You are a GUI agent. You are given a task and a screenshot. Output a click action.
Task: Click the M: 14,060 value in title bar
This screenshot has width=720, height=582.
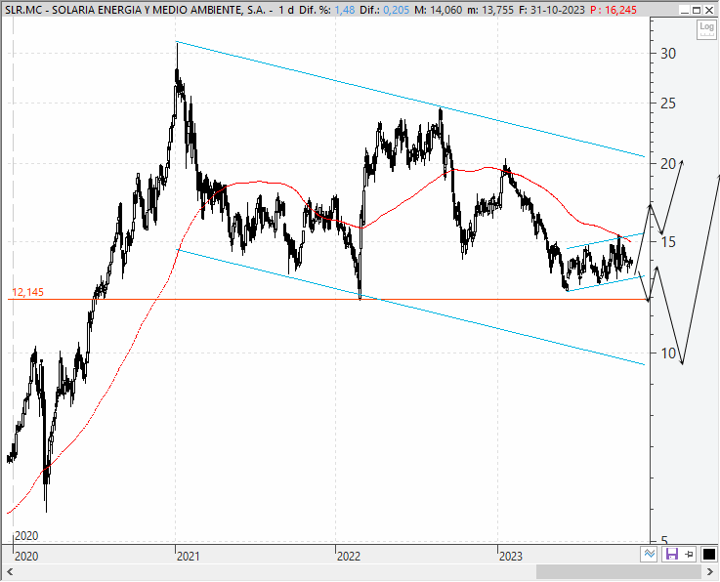coord(438,10)
